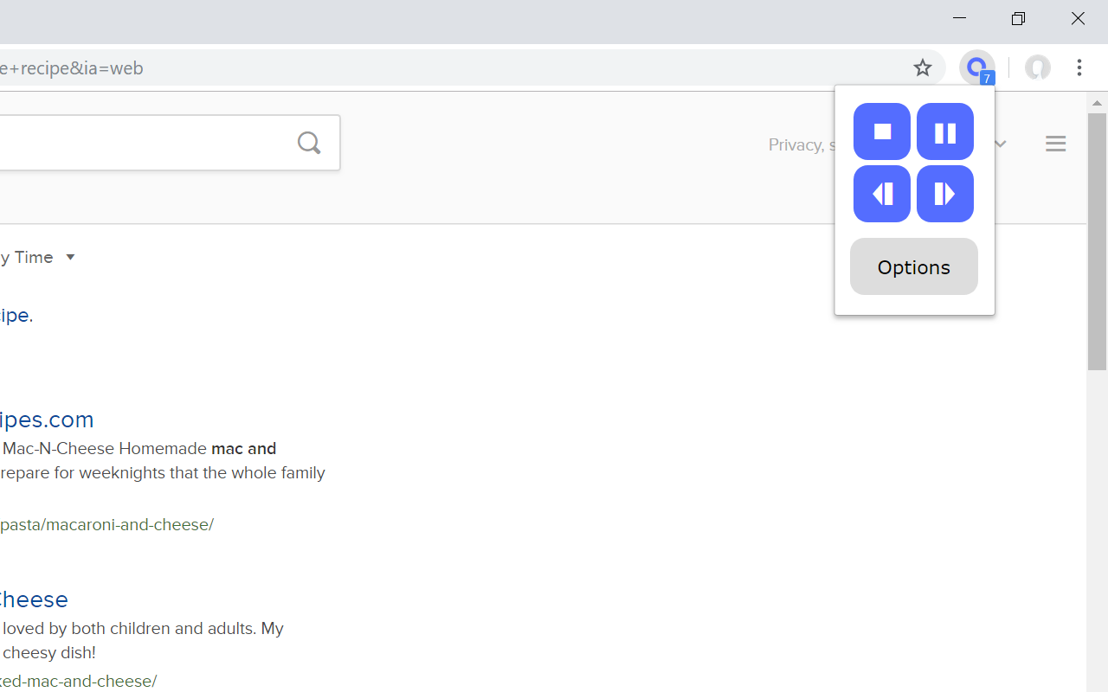Click the scrollbar up arrow

coord(1097,103)
